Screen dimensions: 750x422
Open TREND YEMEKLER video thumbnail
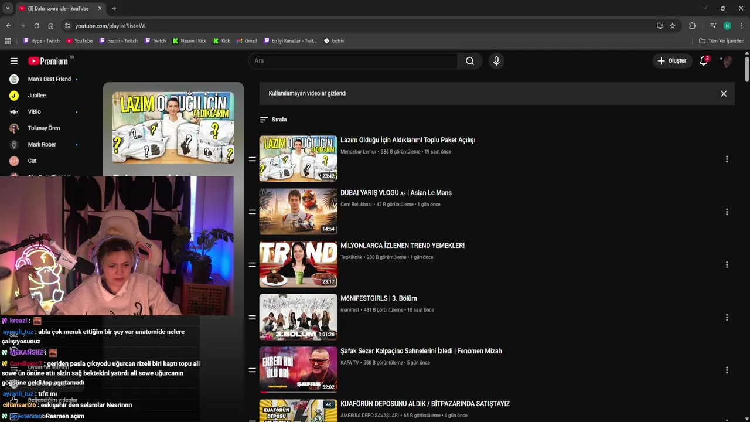click(x=298, y=264)
